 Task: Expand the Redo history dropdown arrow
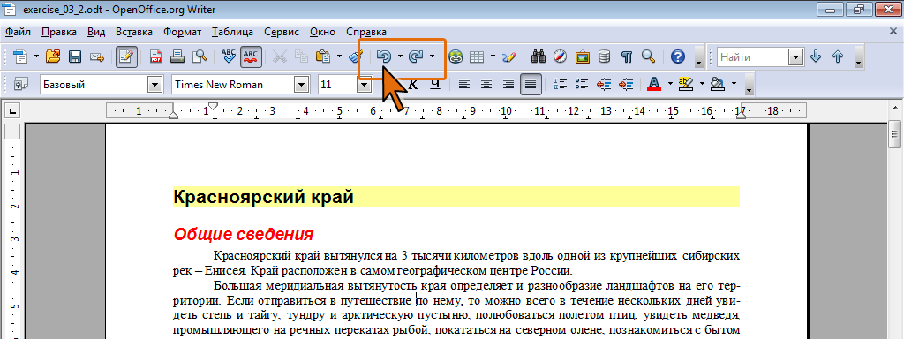(432, 56)
